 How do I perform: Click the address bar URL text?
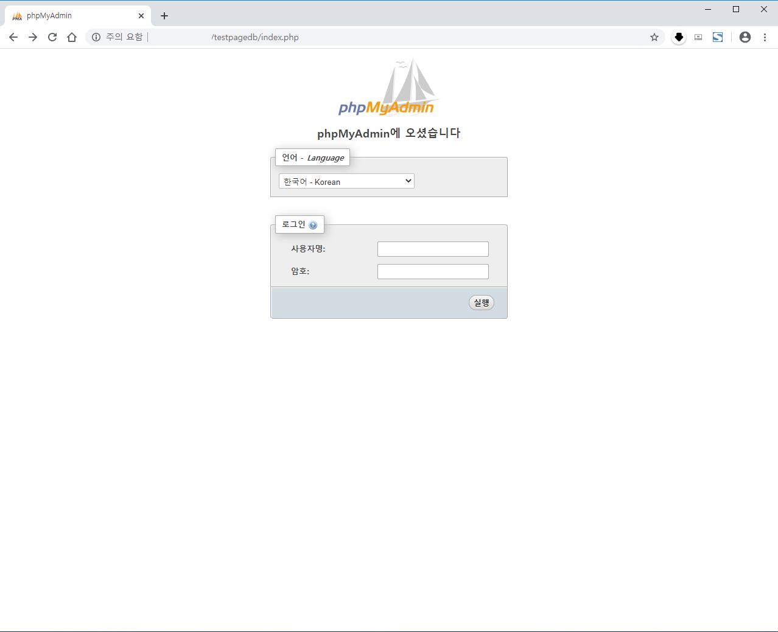[x=255, y=37]
